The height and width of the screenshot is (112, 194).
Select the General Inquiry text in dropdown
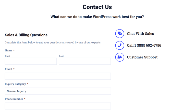click(16, 91)
